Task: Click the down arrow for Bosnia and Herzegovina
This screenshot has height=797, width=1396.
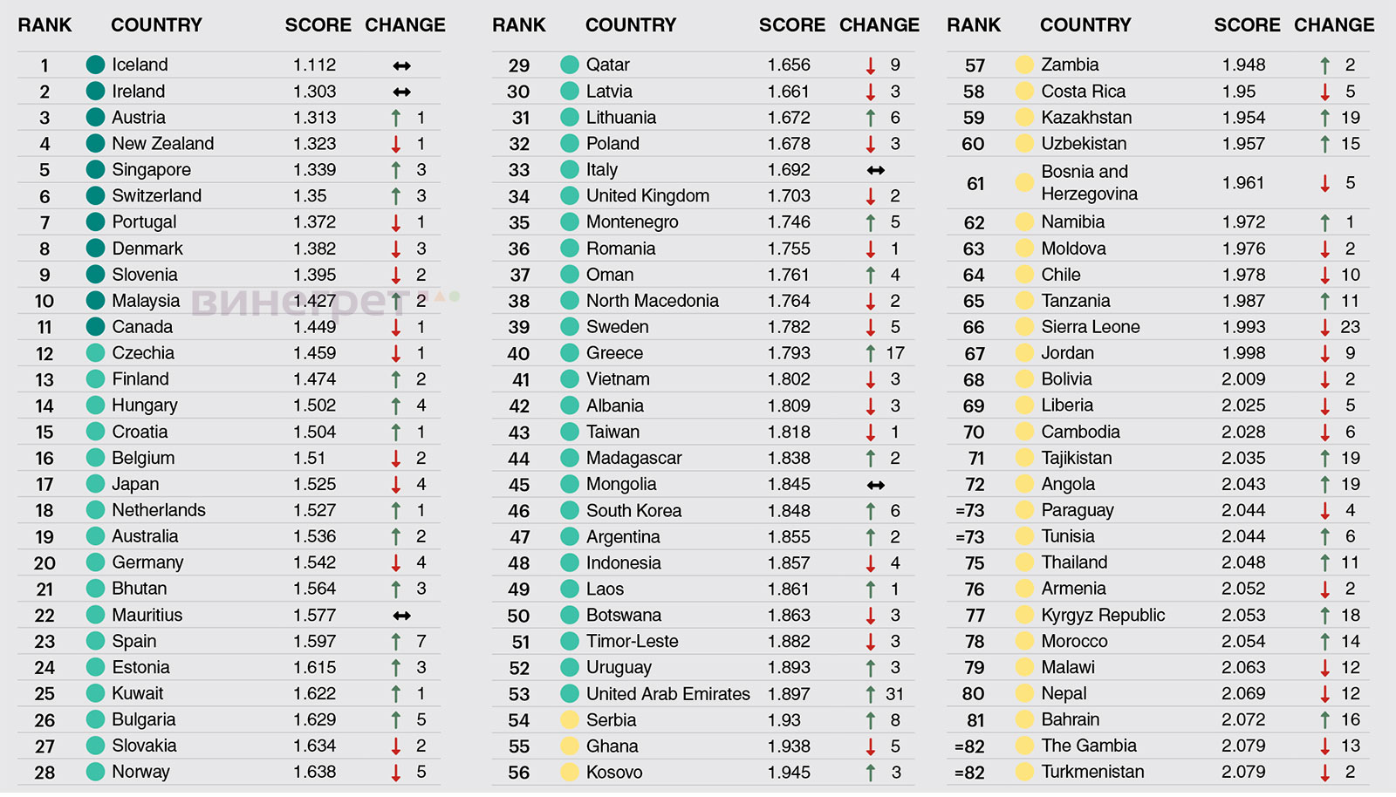Action: coord(1325,183)
